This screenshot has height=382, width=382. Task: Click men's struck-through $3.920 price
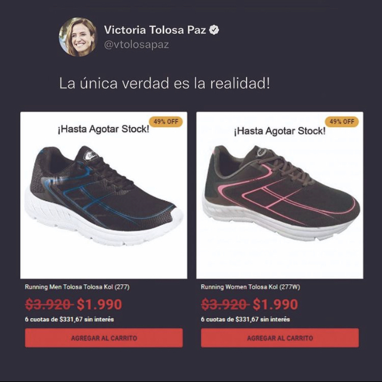tap(48, 304)
